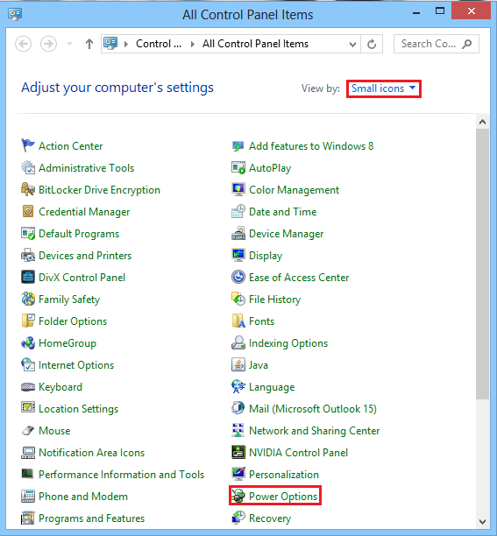Viewport: 497px width, 536px height.
Task: Click the BitLocker Drive Encryption icon
Action: [x=28, y=189]
